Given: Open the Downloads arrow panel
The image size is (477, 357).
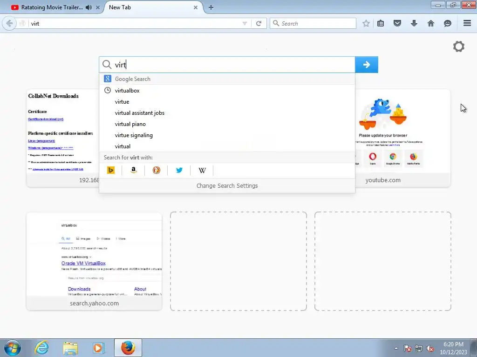Looking at the screenshot, I should pyautogui.click(x=414, y=23).
